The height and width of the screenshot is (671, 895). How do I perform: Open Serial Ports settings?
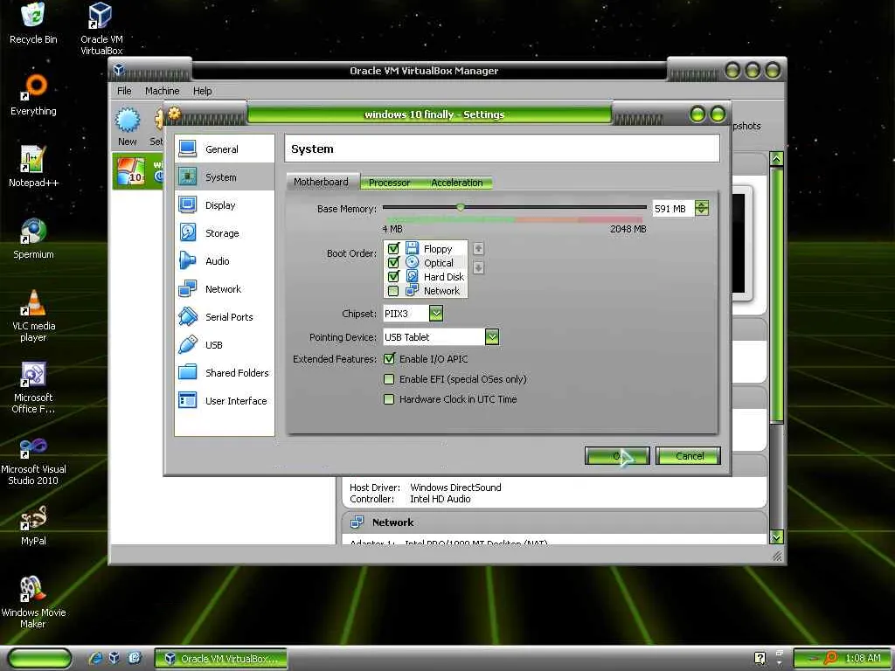click(224, 316)
